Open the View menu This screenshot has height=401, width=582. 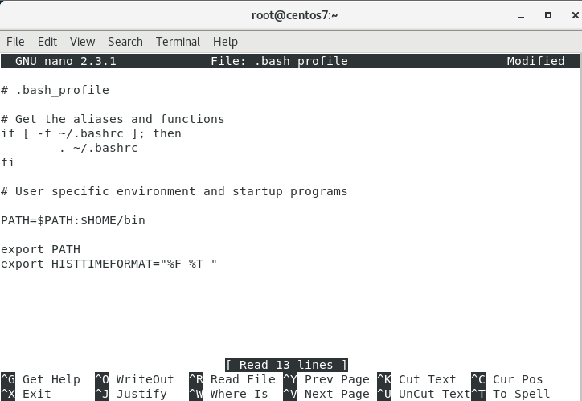(82, 42)
